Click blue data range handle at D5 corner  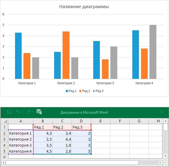[x=91, y=154]
